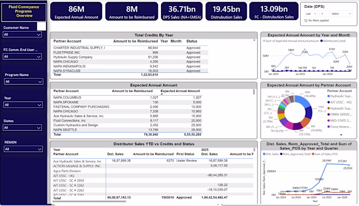359x206 pixels.
Task: Click the MID-STATE S... legend entry
Action: (x=340, y=121)
